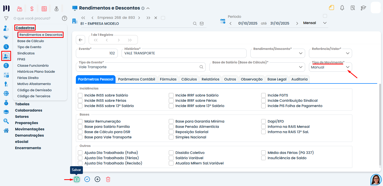Switch to the Parâmetros Contábil tab
This screenshot has height=186, width=383.
coord(136,79)
